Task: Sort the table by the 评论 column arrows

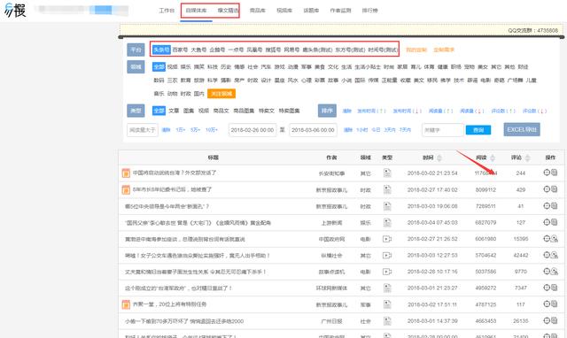Action: (528, 157)
